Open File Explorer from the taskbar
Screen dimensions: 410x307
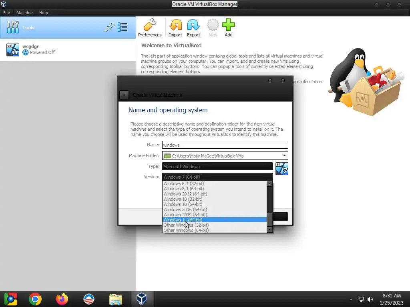pyautogui.click(x=116, y=299)
